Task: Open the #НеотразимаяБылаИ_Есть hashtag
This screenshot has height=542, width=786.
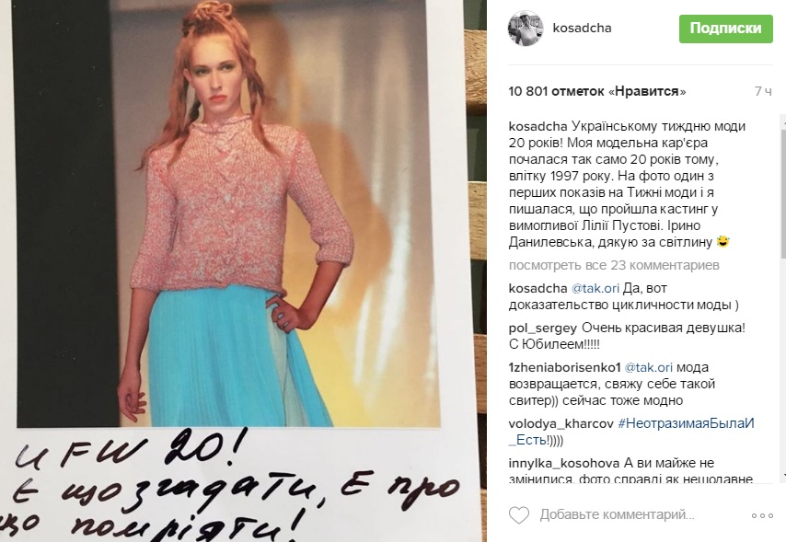Action: coord(631,432)
